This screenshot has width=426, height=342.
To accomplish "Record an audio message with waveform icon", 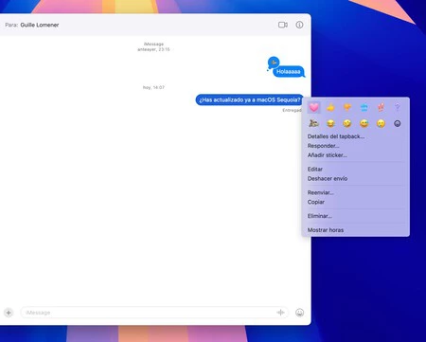I will [x=280, y=313].
